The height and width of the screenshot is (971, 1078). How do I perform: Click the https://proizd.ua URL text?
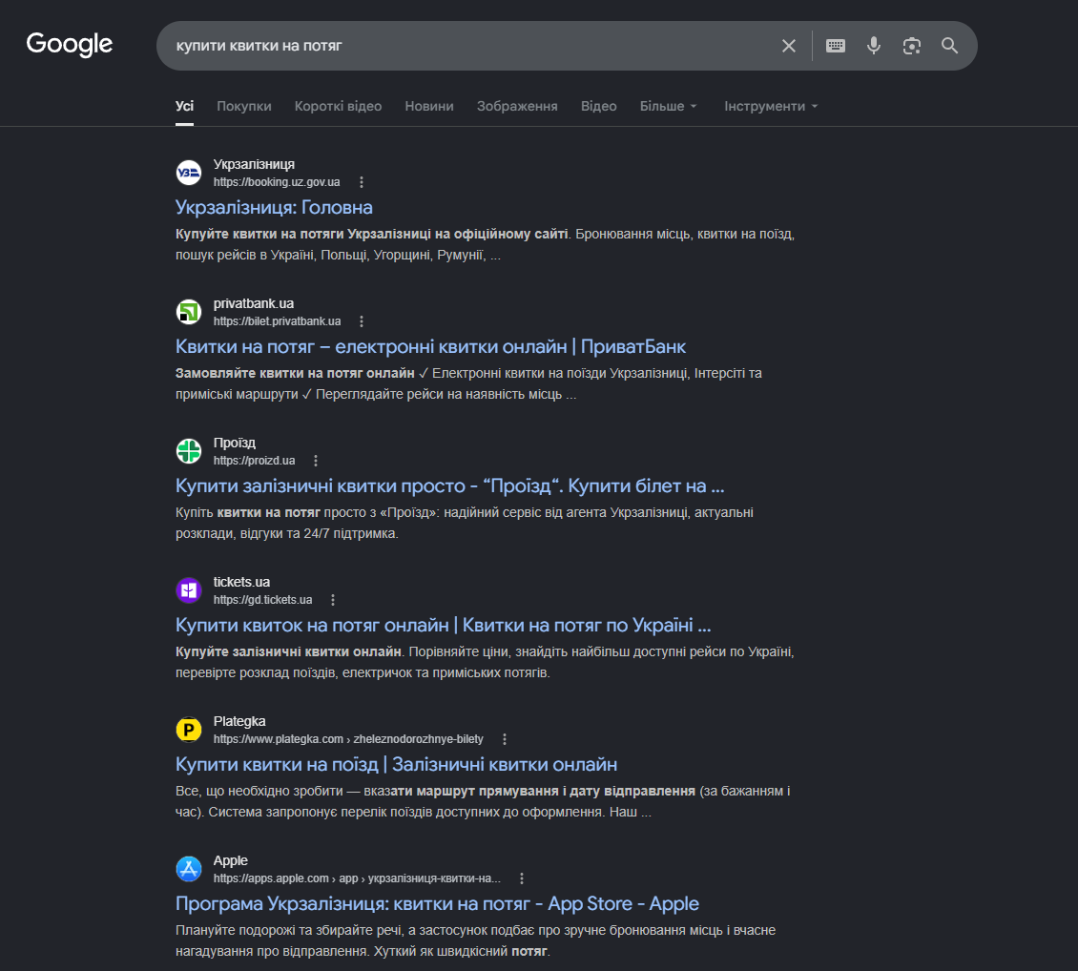click(x=254, y=461)
